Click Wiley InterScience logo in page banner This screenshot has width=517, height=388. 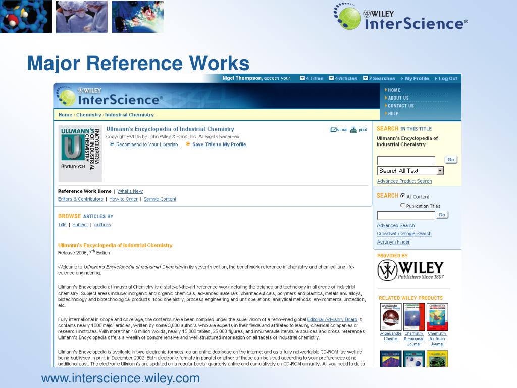110,96
